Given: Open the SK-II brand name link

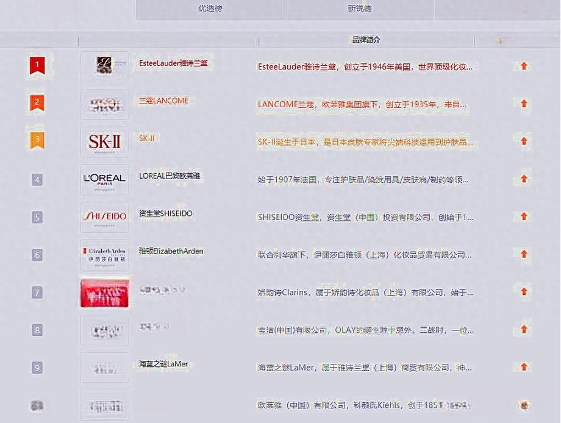Looking at the screenshot, I should pos(147,138).
